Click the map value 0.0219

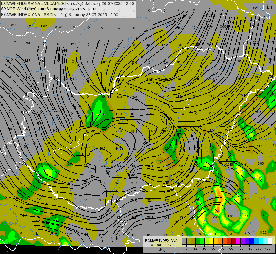point(259,129)
